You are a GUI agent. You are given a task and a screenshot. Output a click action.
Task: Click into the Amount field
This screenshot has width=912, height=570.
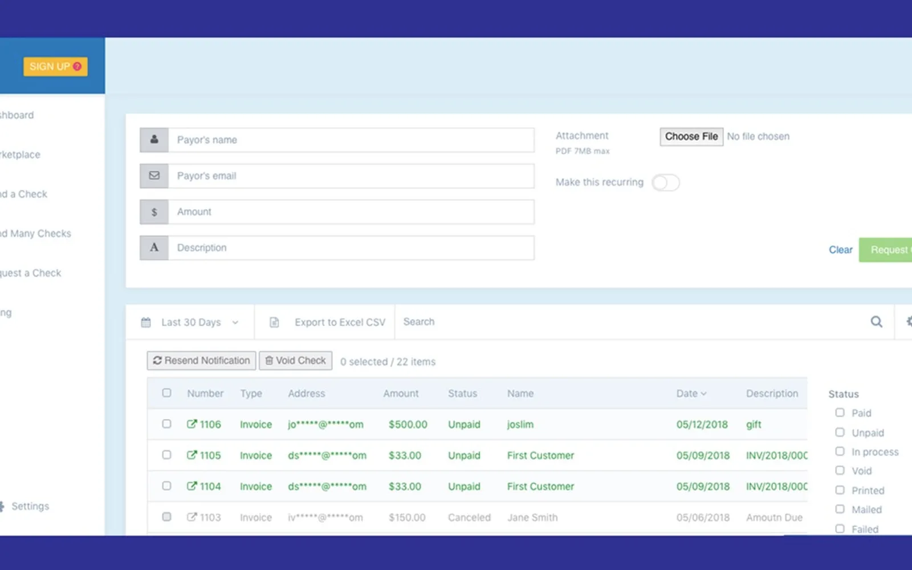tap(351, 212)
